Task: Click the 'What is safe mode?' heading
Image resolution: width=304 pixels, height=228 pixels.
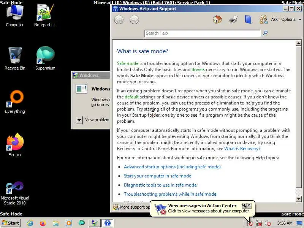Action: [142, 51]
